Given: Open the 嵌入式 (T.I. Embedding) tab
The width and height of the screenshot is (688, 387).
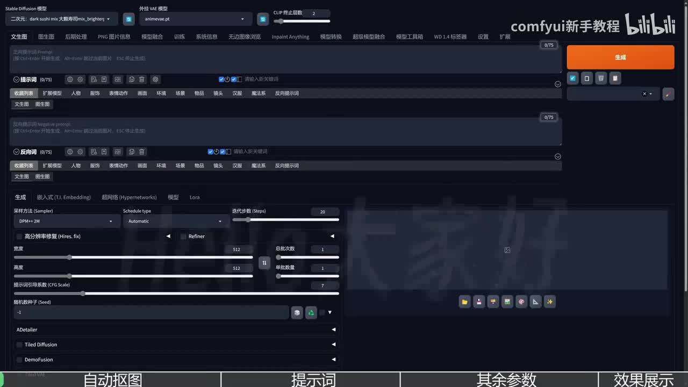Looking at the screenshot, I should click(x=63, y=197).
